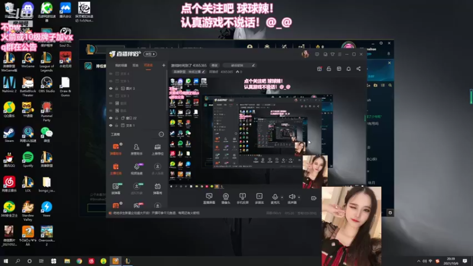
Task: Open Windows Start menu
Action: (x=6, y=261)
